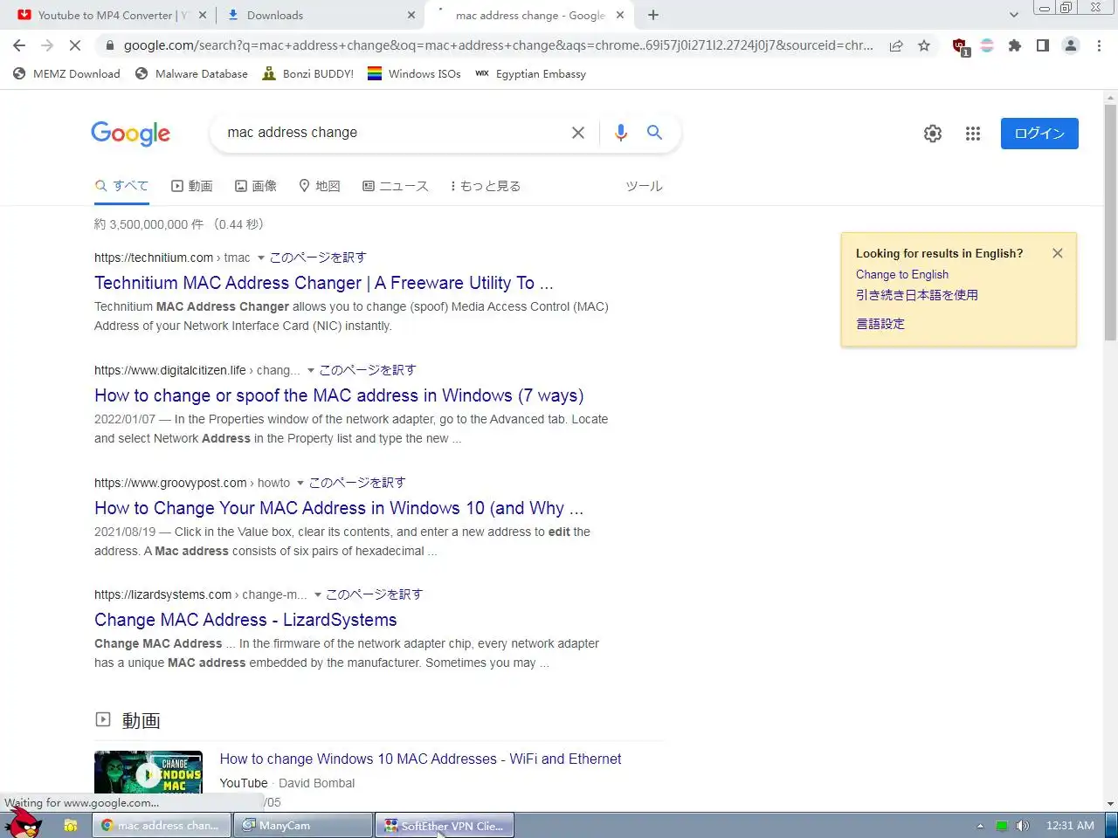Click the ログイン sign-in button

(1039, 134)
